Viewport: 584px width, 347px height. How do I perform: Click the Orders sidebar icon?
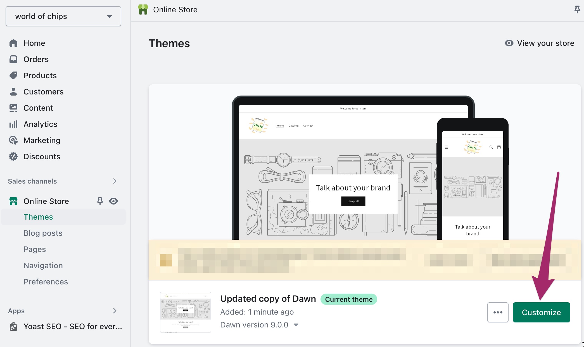click(14, 59)
